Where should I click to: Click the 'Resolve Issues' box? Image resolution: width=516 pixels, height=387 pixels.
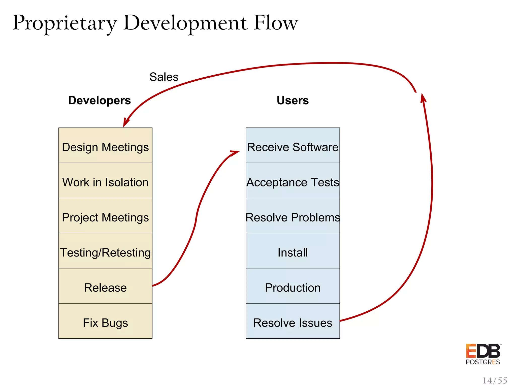[293, 321]
